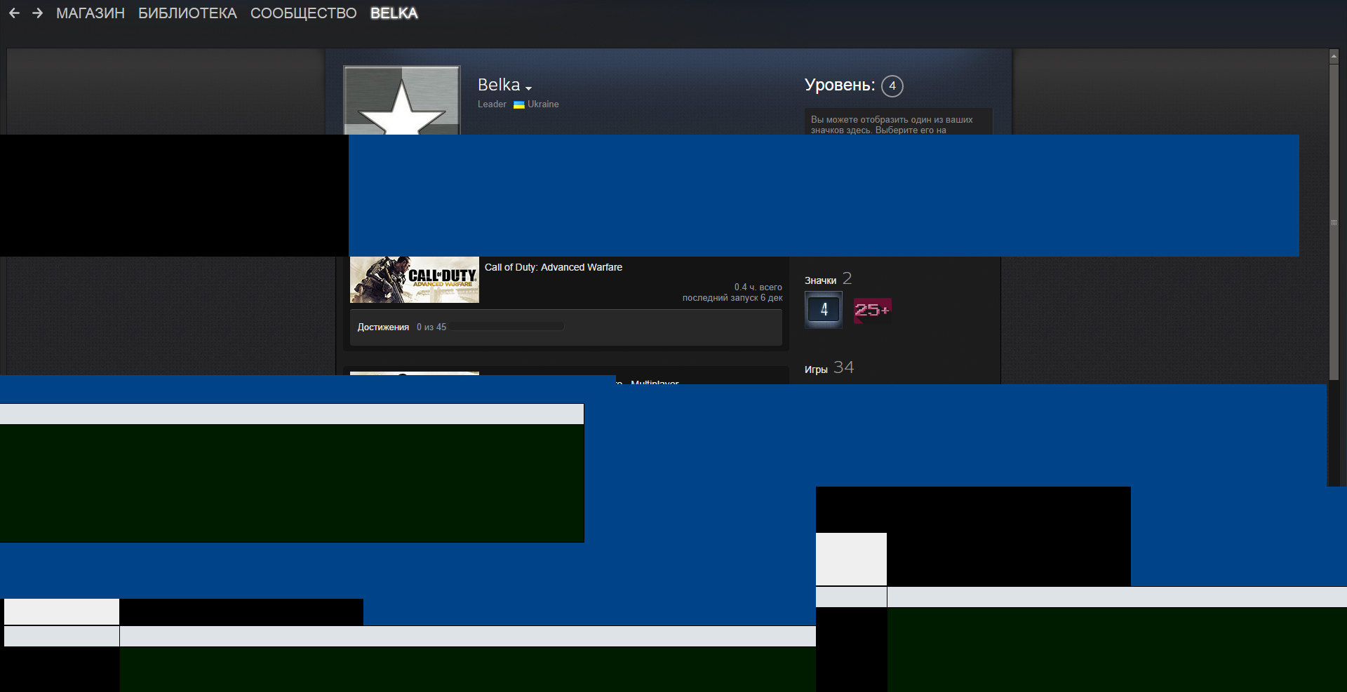
Task: Click the badge showcase hint text
Action: tap(892, 125)
